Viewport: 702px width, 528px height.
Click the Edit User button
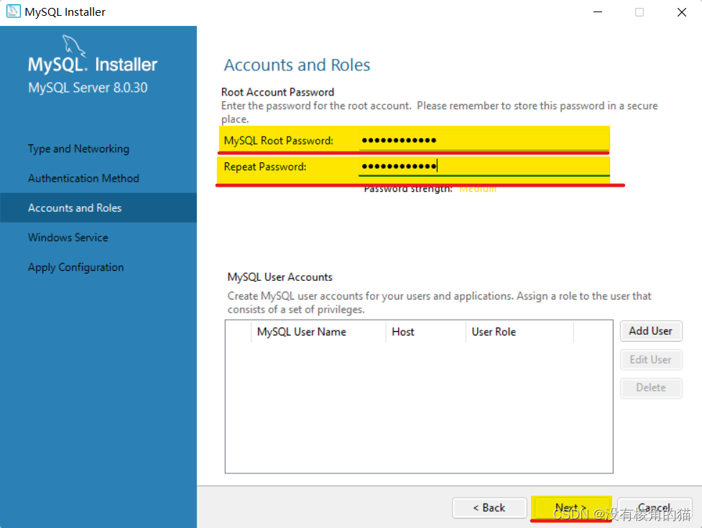(x=650, y=359)
